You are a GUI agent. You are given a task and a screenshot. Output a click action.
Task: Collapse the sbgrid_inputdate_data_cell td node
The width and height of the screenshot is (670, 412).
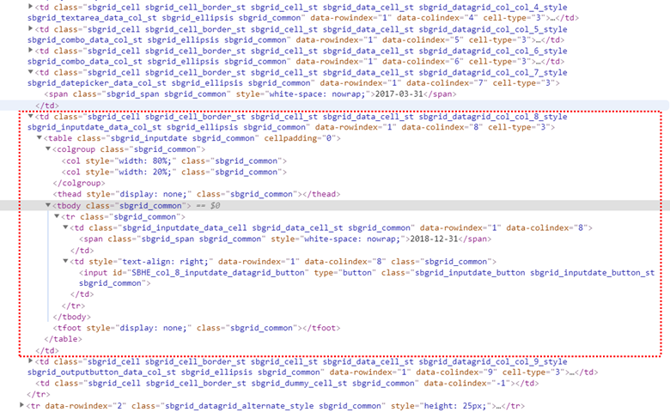(65, 227)
